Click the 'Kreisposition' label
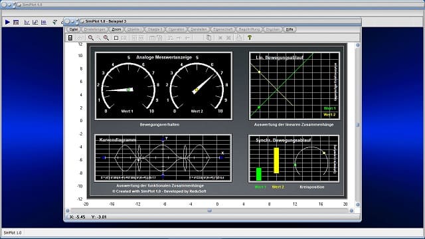Viewport: 425px width, 239px height. coord(312,187)
